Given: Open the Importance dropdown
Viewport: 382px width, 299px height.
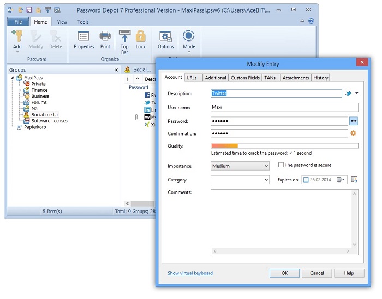Looking at the screenshot, I should click(x=240, y=166).
